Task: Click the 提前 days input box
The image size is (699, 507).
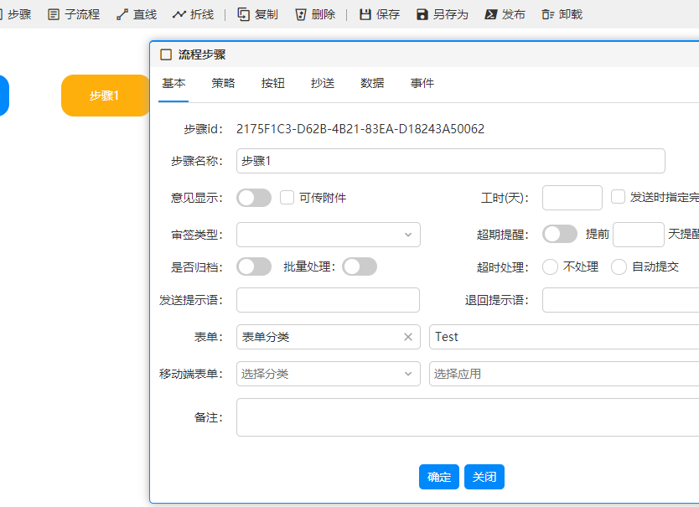Action: 639,235
